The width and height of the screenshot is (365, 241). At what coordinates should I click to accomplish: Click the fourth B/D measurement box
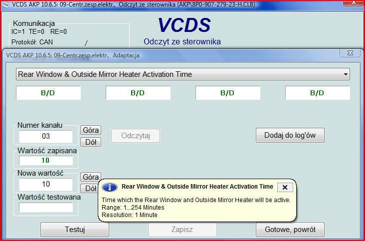[318, 93]
